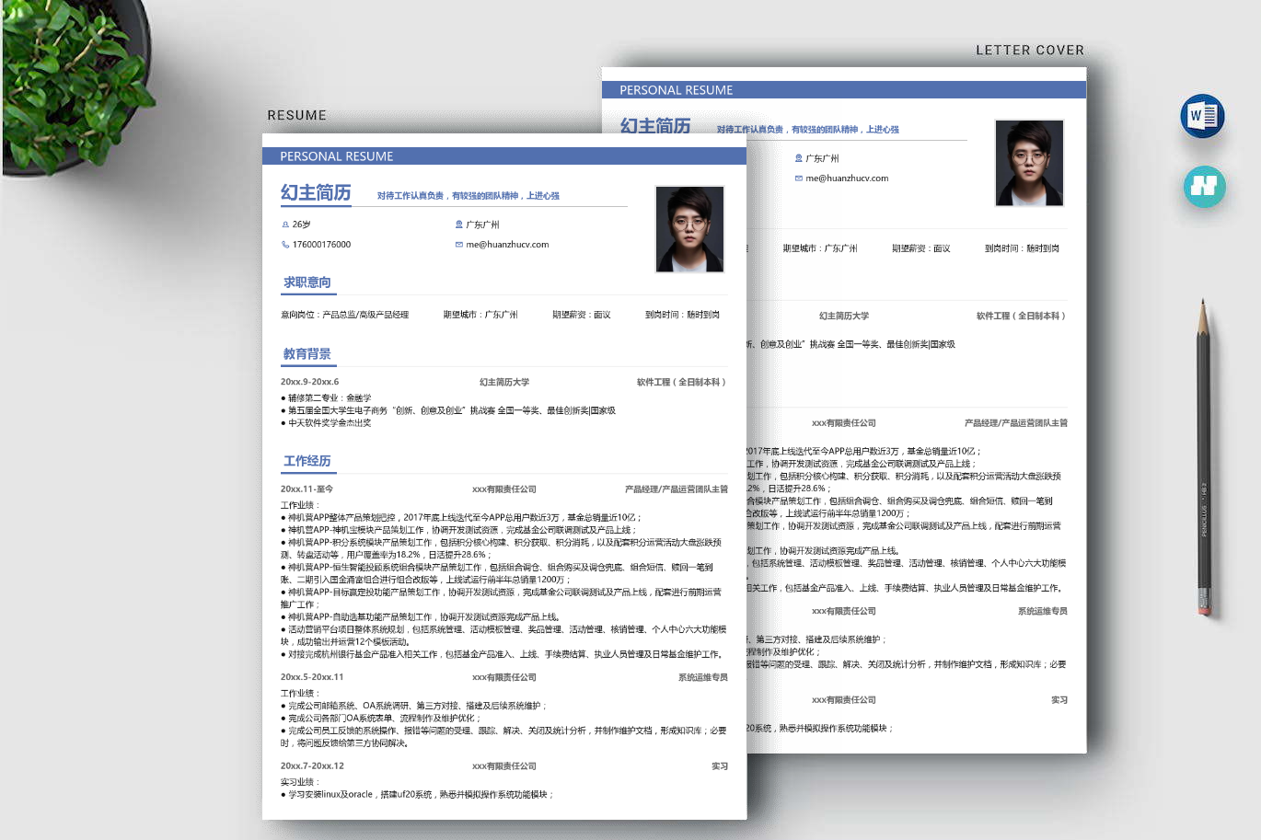Click the blue Microsoft Word icon
This screenshot has width=1261, height=840.
coord(1202,116)
